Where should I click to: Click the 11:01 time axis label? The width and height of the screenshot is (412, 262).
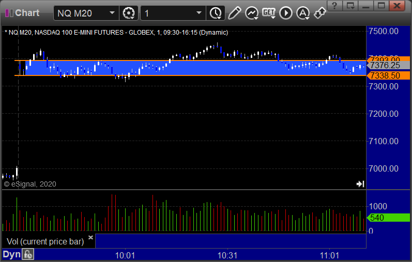click(329, 255)
